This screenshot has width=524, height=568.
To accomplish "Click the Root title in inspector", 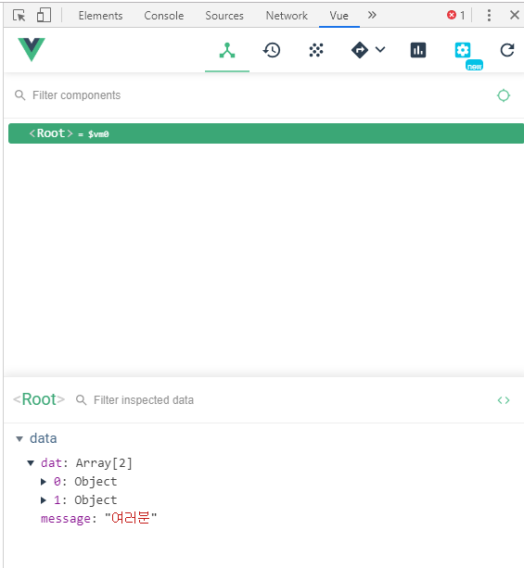I will pyautogui.click(x=39, y=399).
